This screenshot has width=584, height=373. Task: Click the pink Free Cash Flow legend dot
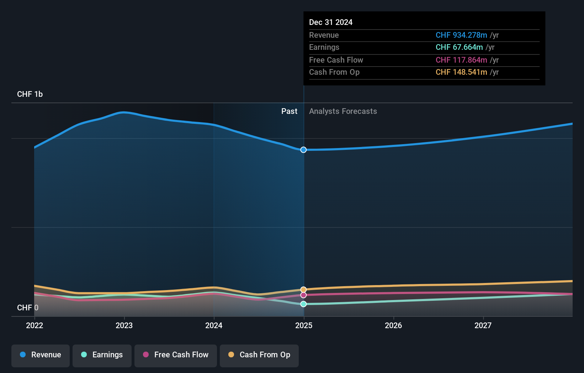146,354
